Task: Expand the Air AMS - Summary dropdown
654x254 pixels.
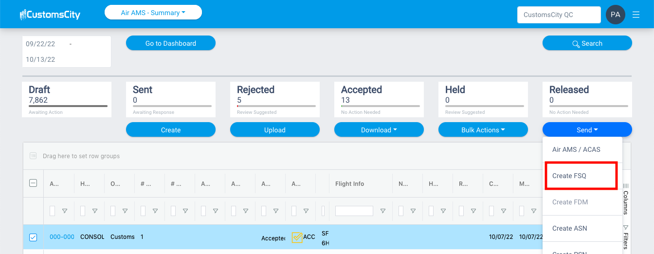Action: click(x=153, y=13)
